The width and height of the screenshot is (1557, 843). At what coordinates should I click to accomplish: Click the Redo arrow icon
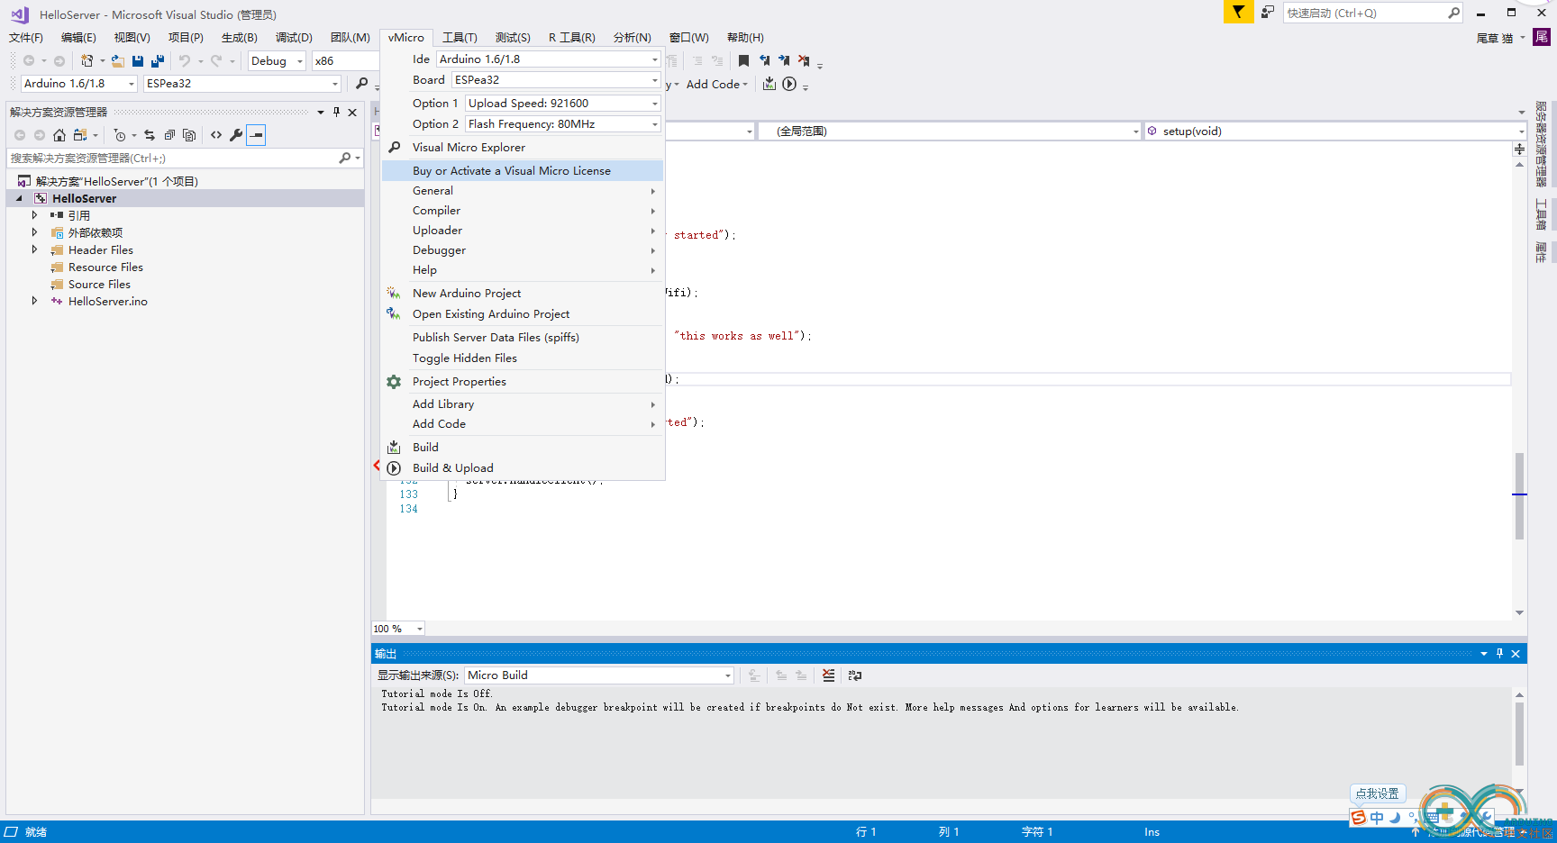(x=216, y=61)
